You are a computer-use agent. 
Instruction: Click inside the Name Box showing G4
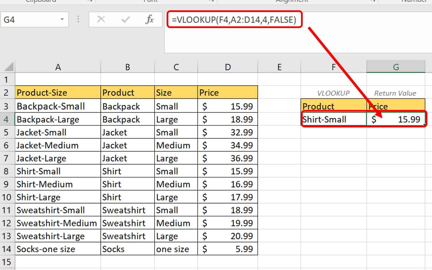29,19
